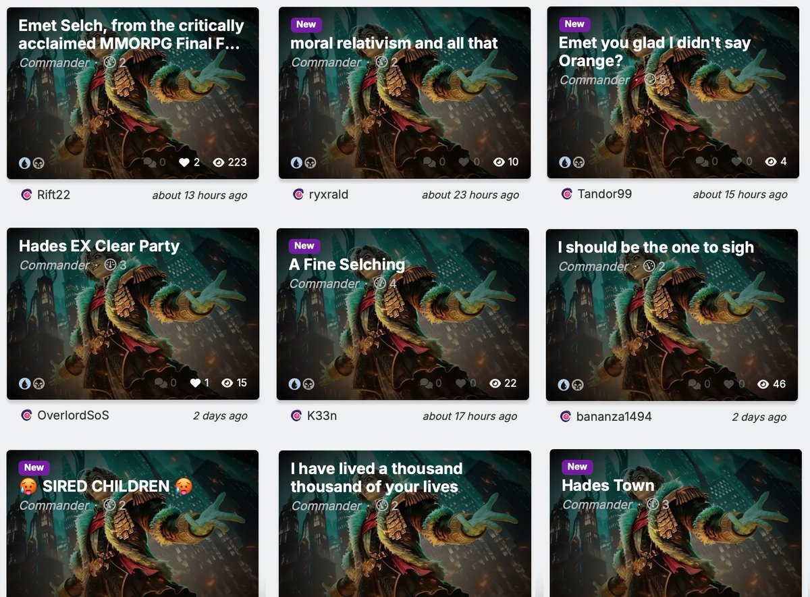Click New badge on Emet you glad deck

click(x=574, y=24)
